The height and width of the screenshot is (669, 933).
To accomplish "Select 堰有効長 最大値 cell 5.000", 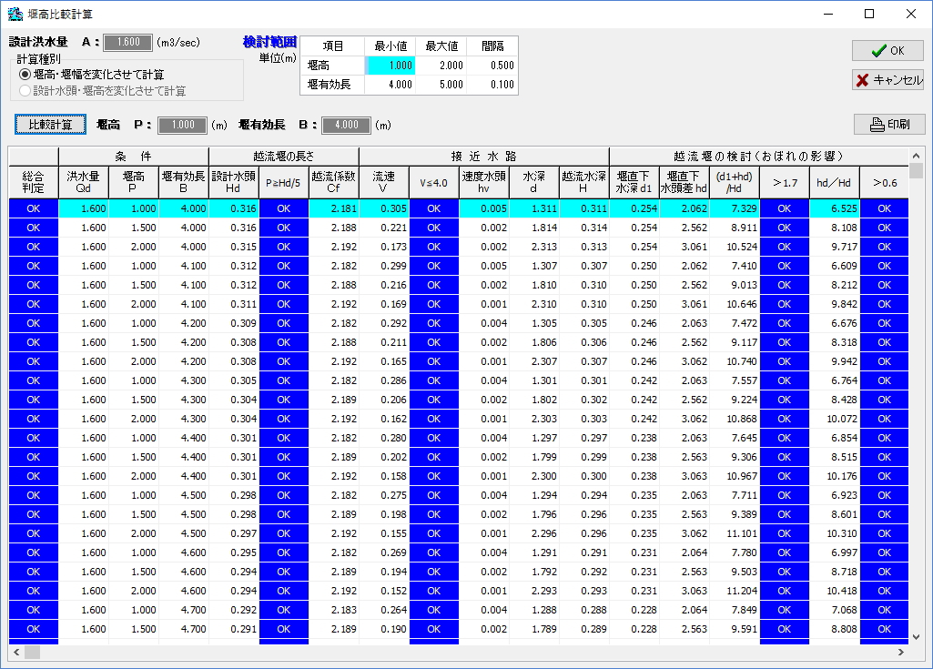I will (441, 85).
